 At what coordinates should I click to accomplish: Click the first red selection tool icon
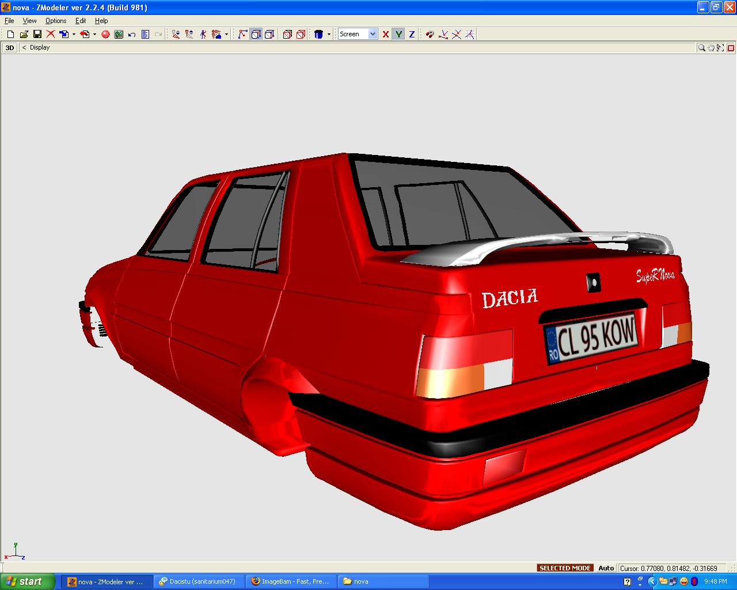click(176, 35)
